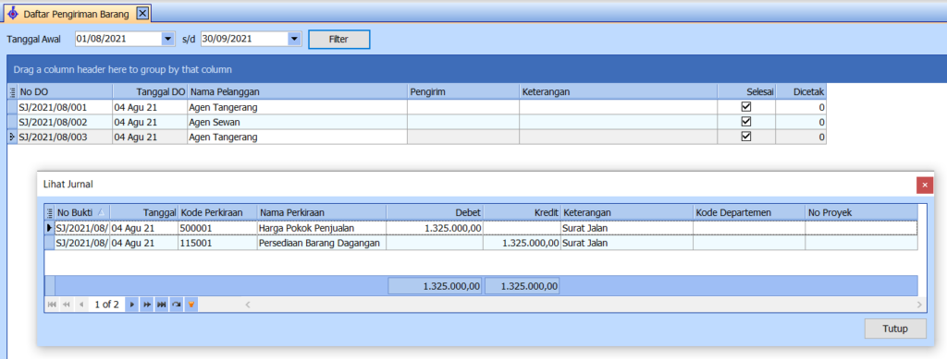Go to next record in journal navigator

pyautogui.click(x=131, y=305)
